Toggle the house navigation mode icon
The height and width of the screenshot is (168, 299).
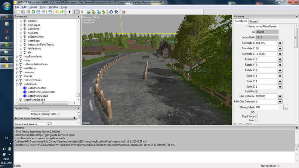[x=77, y=12]
